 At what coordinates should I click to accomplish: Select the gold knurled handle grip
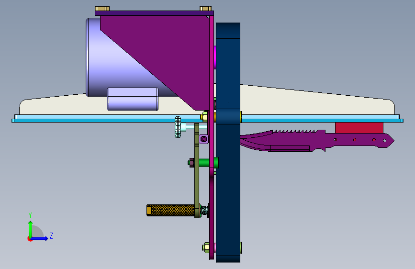point(170,210)
